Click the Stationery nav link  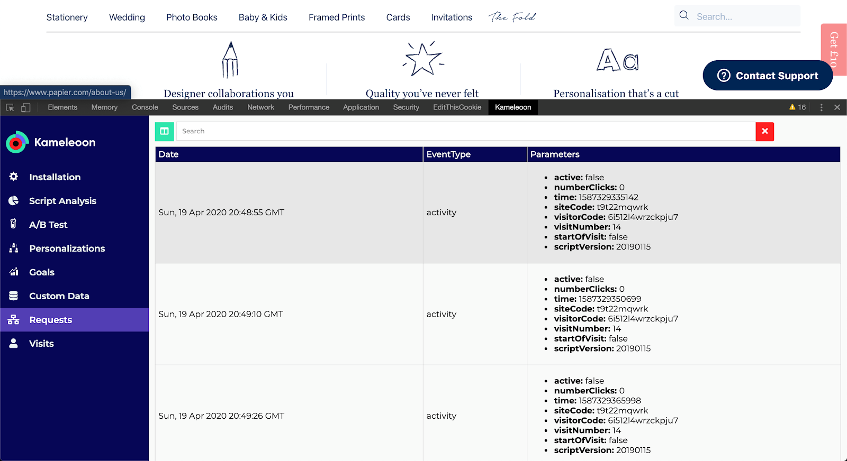coord(67,17)
